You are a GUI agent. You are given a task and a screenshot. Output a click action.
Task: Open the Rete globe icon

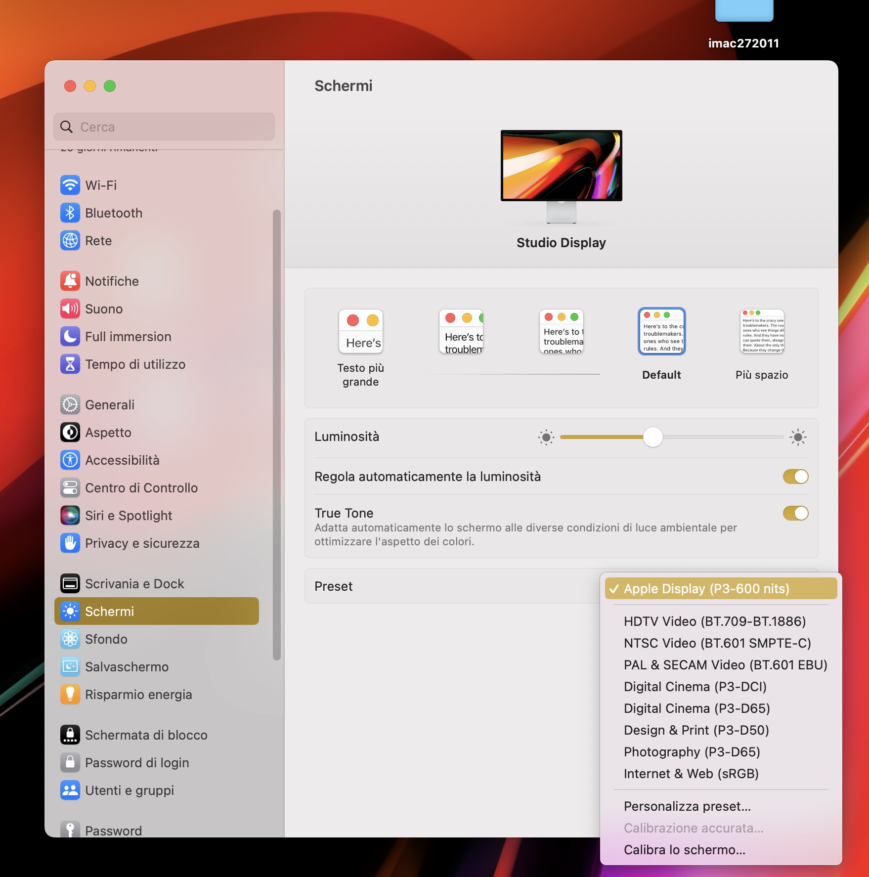70,241
